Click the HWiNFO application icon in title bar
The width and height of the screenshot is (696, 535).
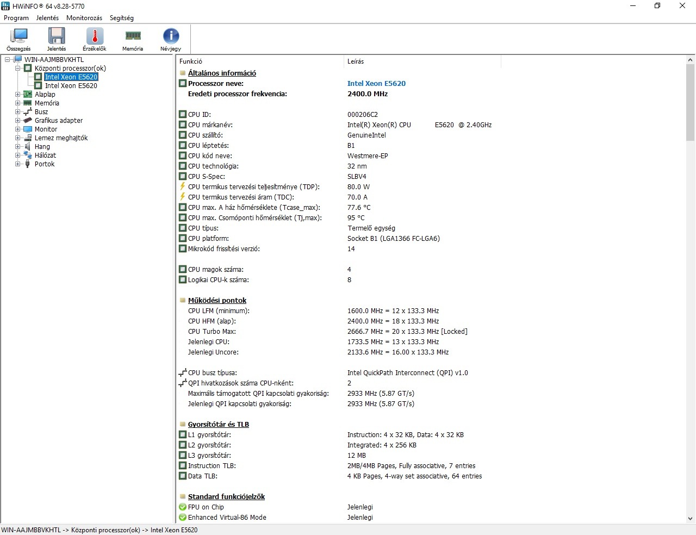click(6, 6)
